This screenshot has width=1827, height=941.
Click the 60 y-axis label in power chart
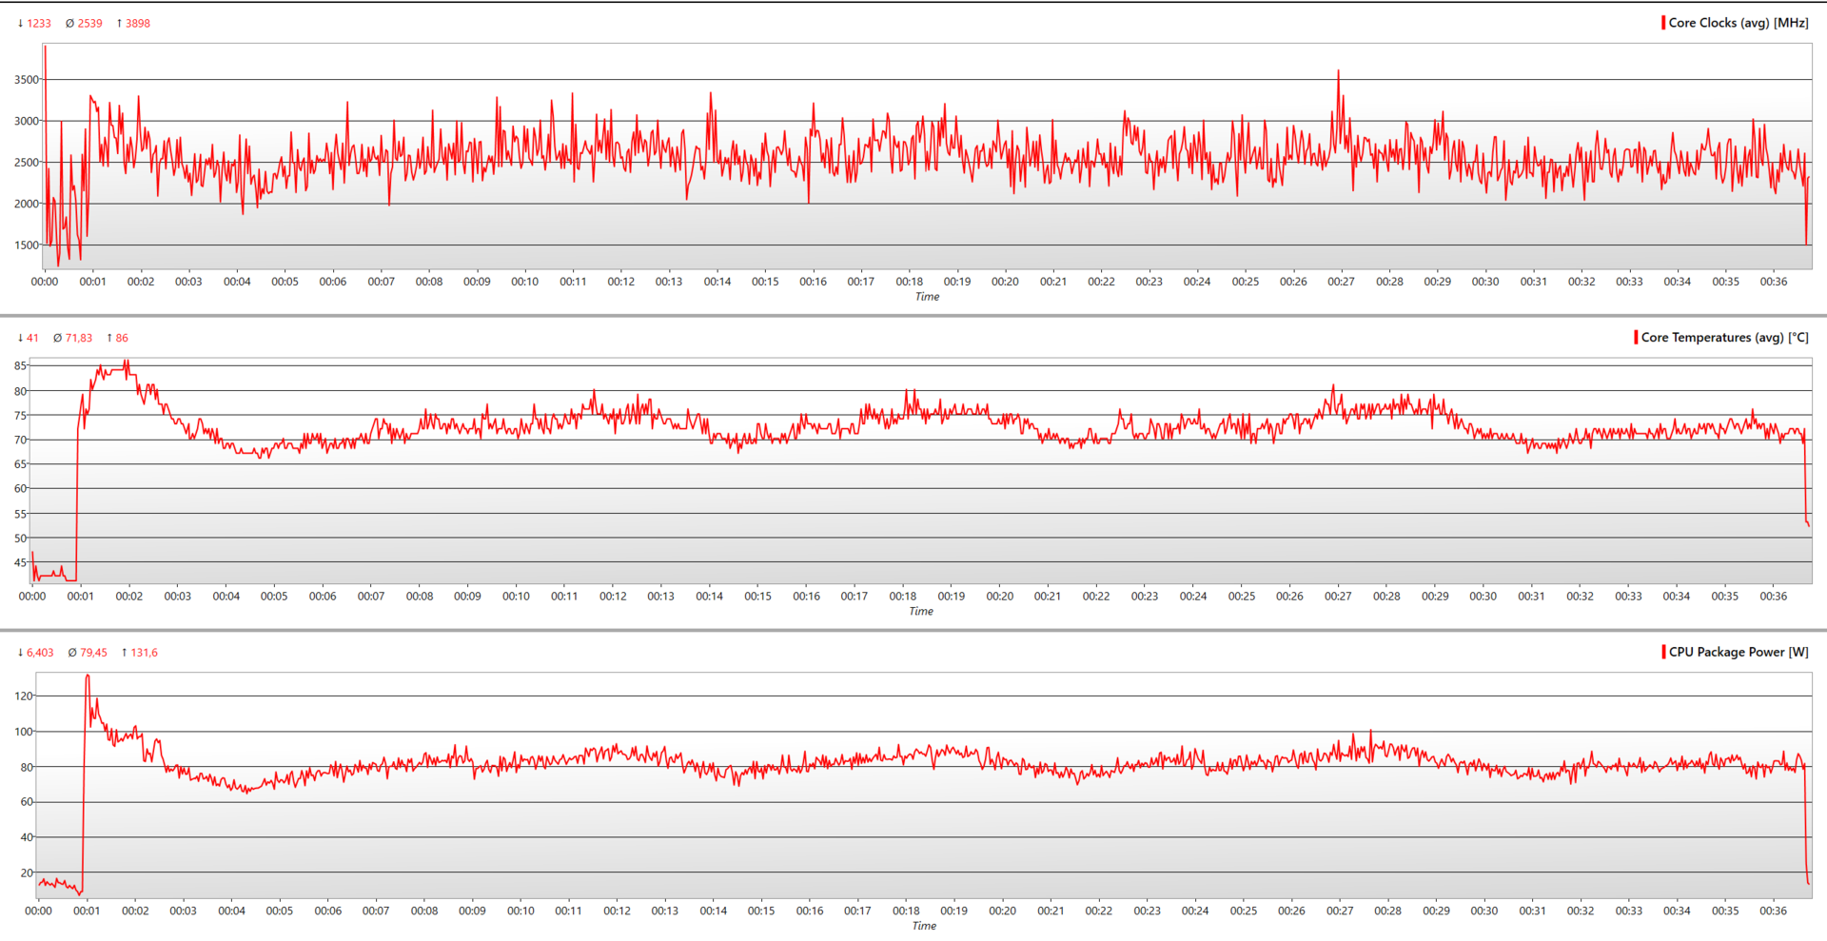[27, 802]
